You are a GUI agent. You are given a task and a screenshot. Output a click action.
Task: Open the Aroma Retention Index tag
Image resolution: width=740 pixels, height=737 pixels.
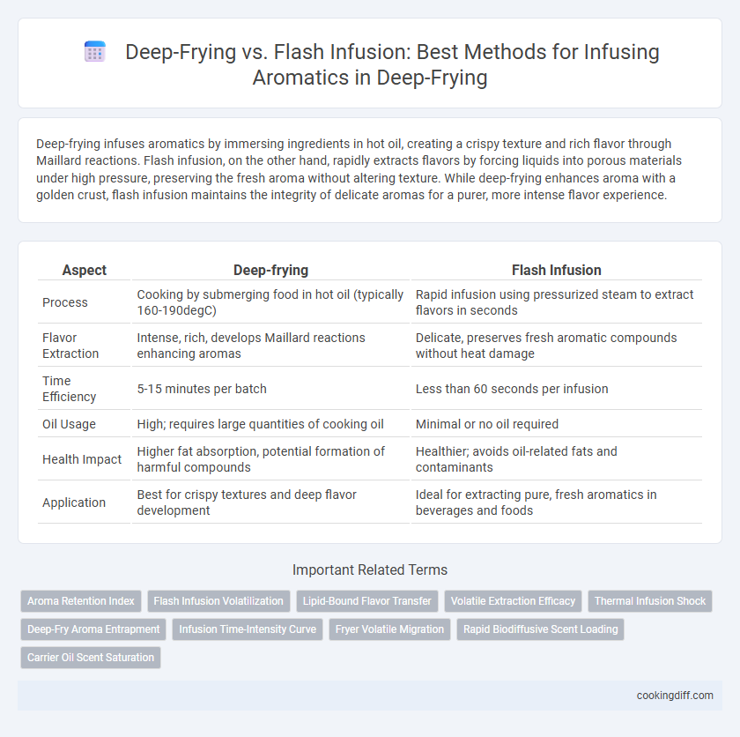point(81,601)
